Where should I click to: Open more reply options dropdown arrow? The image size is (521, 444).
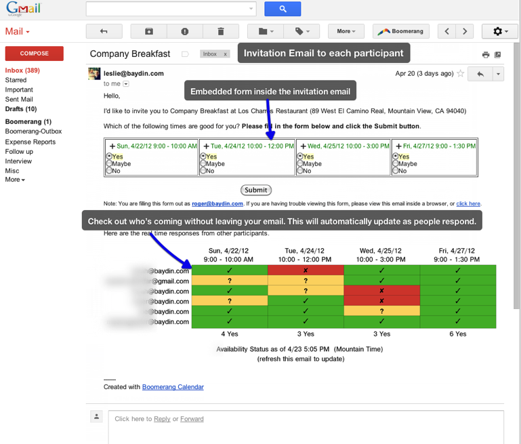point(498,74)
